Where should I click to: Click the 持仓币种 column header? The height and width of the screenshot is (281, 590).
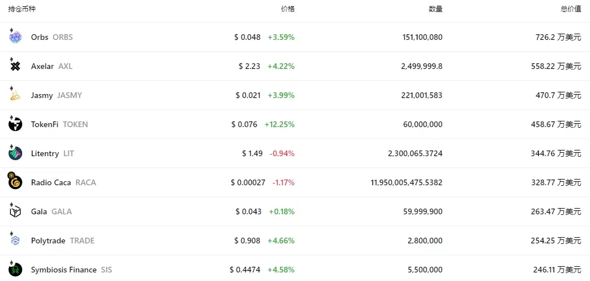[22, 9]
